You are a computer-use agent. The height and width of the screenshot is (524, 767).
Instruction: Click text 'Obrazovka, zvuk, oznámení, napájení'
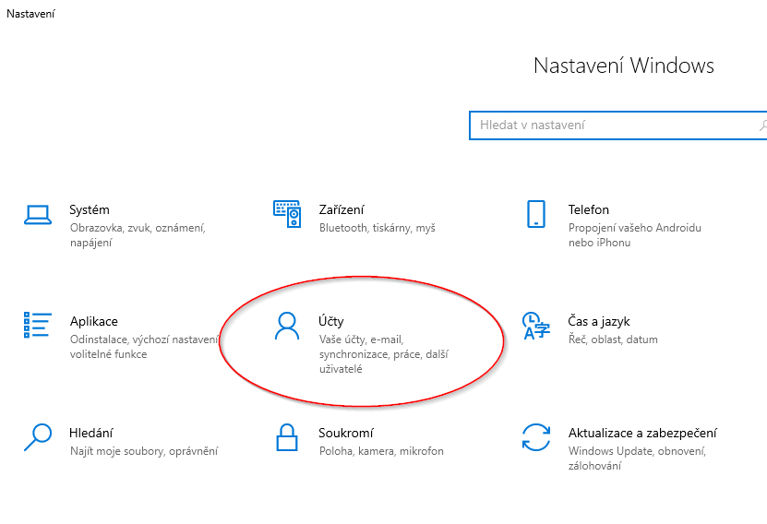pos(138,235)
